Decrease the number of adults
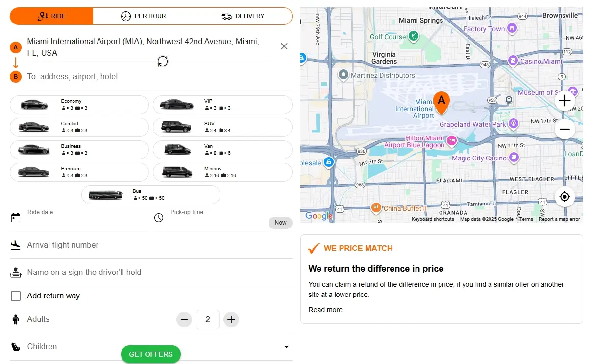This screenshot has width=612, height=364. [184, 320]
